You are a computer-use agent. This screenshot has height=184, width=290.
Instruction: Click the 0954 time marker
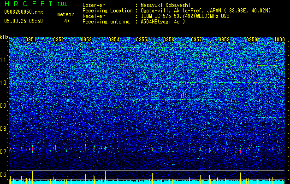(x=114, y=40)
